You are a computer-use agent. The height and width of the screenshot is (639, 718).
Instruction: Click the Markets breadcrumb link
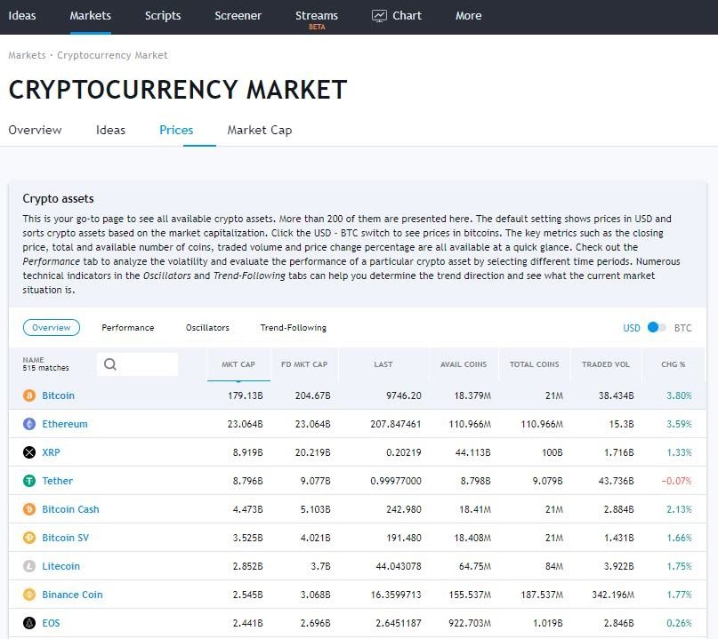point(27,55)
